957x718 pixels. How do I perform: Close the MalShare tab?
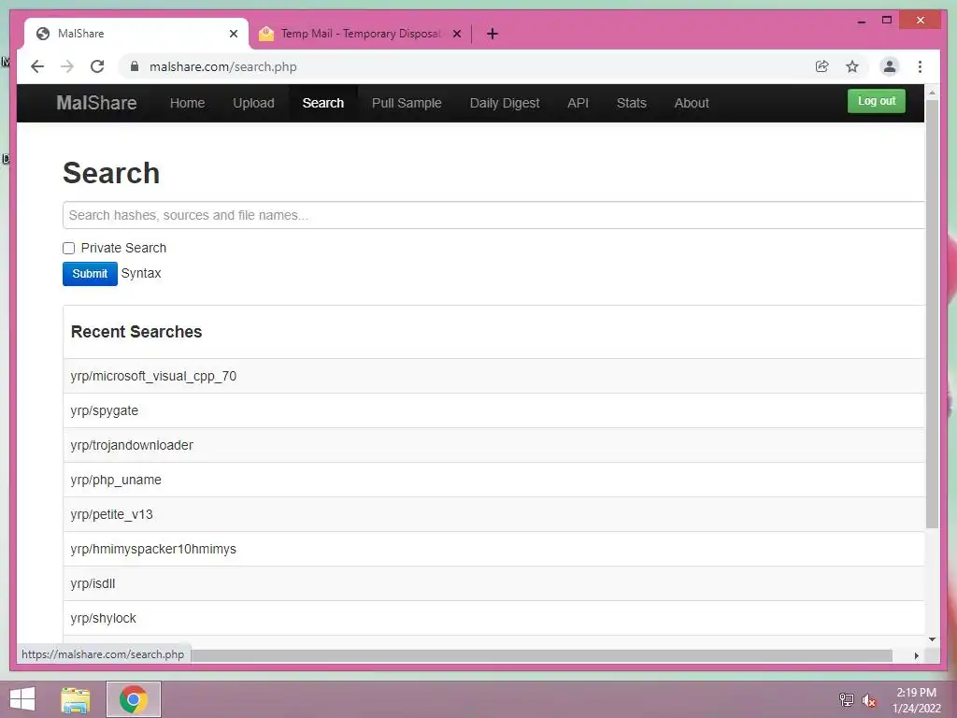(233, 34)
